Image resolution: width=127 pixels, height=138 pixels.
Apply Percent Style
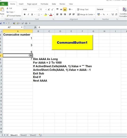click(104, 14)
